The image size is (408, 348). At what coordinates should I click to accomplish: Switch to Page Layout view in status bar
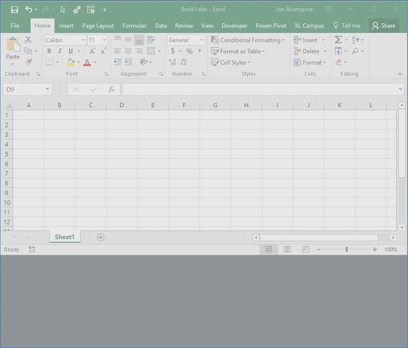pyautogui.click(x=287, y=249)
